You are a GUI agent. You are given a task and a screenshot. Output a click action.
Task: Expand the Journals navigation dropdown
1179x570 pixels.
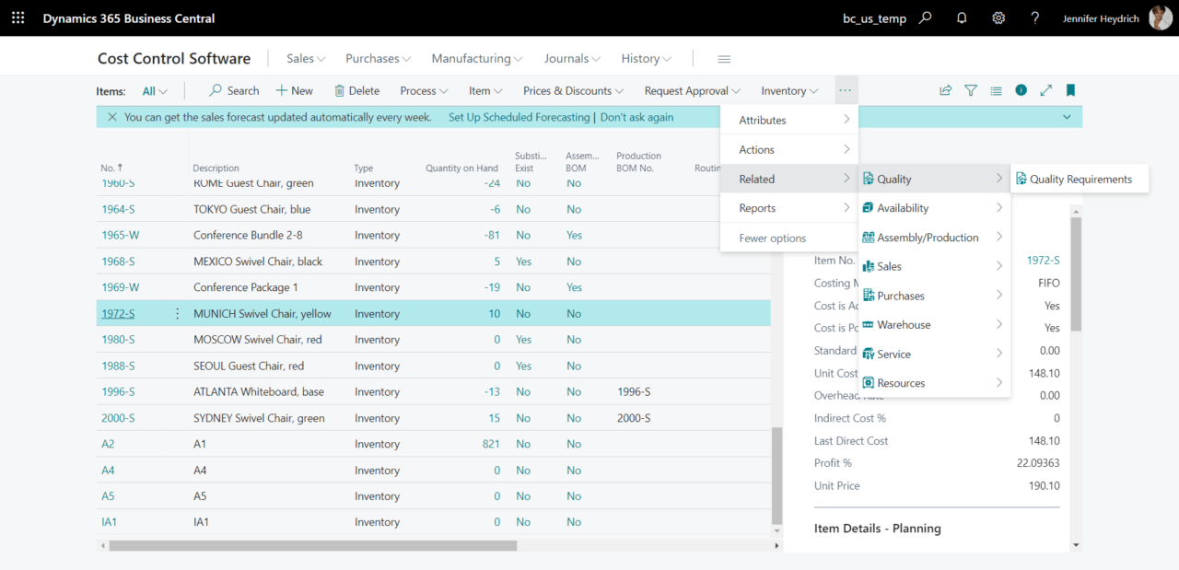coord(572,59)
